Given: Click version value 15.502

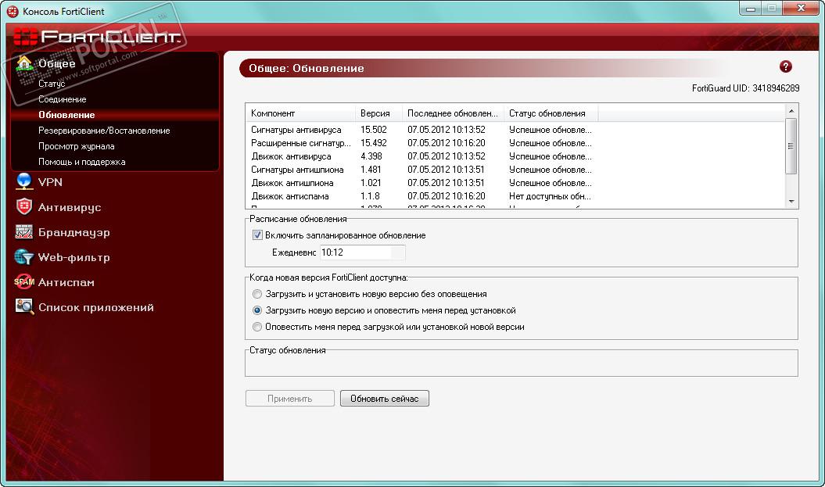Looking at the screenshot, I should tap(374, 130).
